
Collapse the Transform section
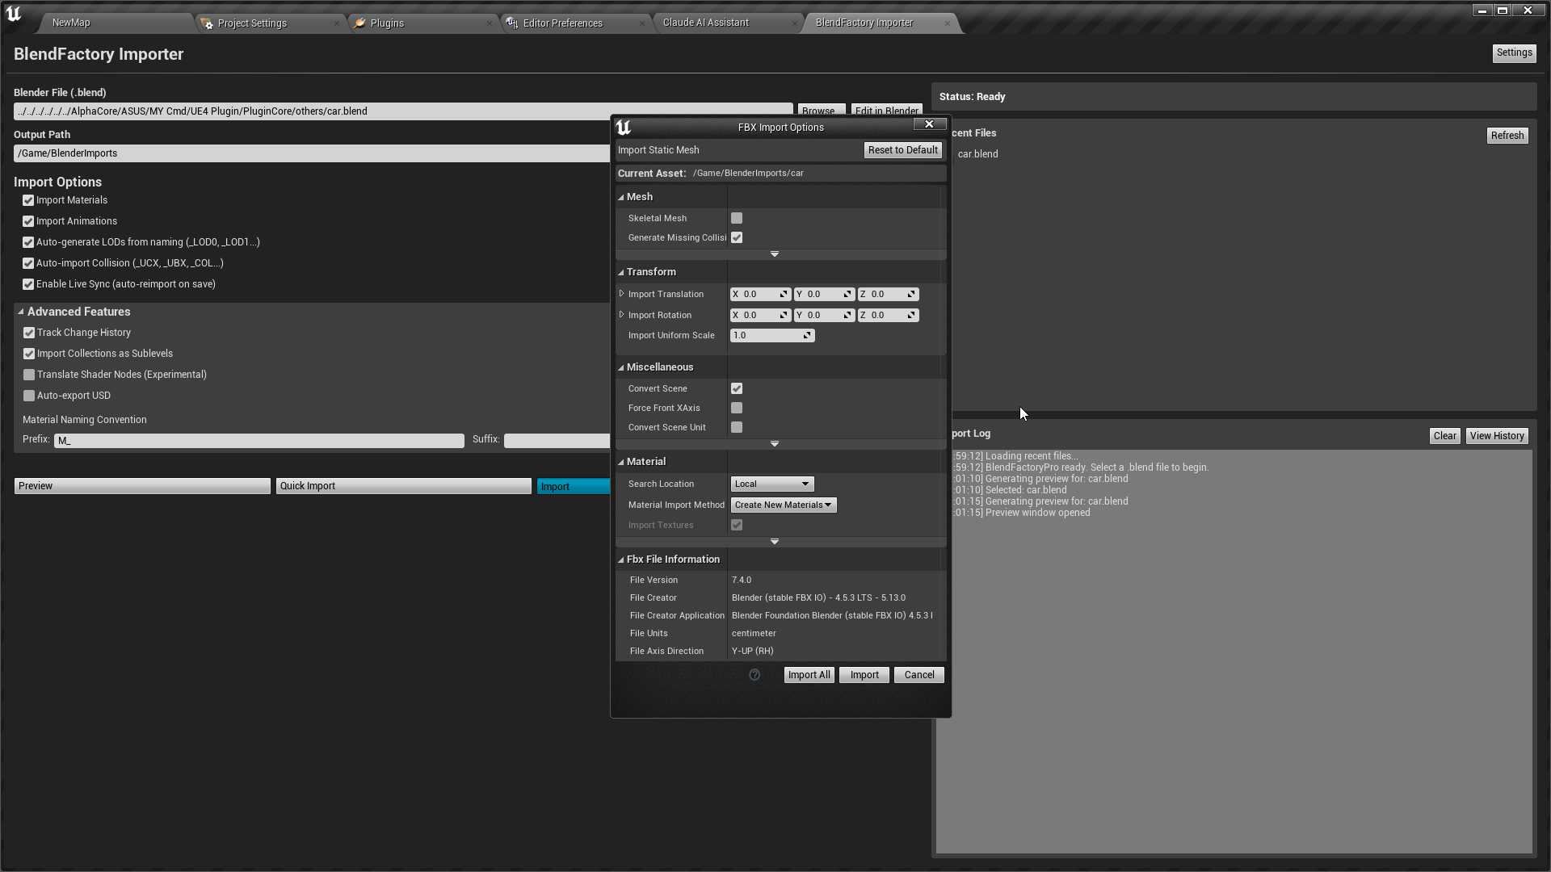(x=621, y=272)
